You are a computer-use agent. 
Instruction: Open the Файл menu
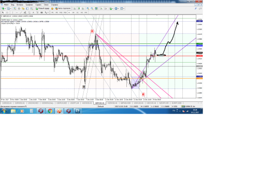(6, 5)
